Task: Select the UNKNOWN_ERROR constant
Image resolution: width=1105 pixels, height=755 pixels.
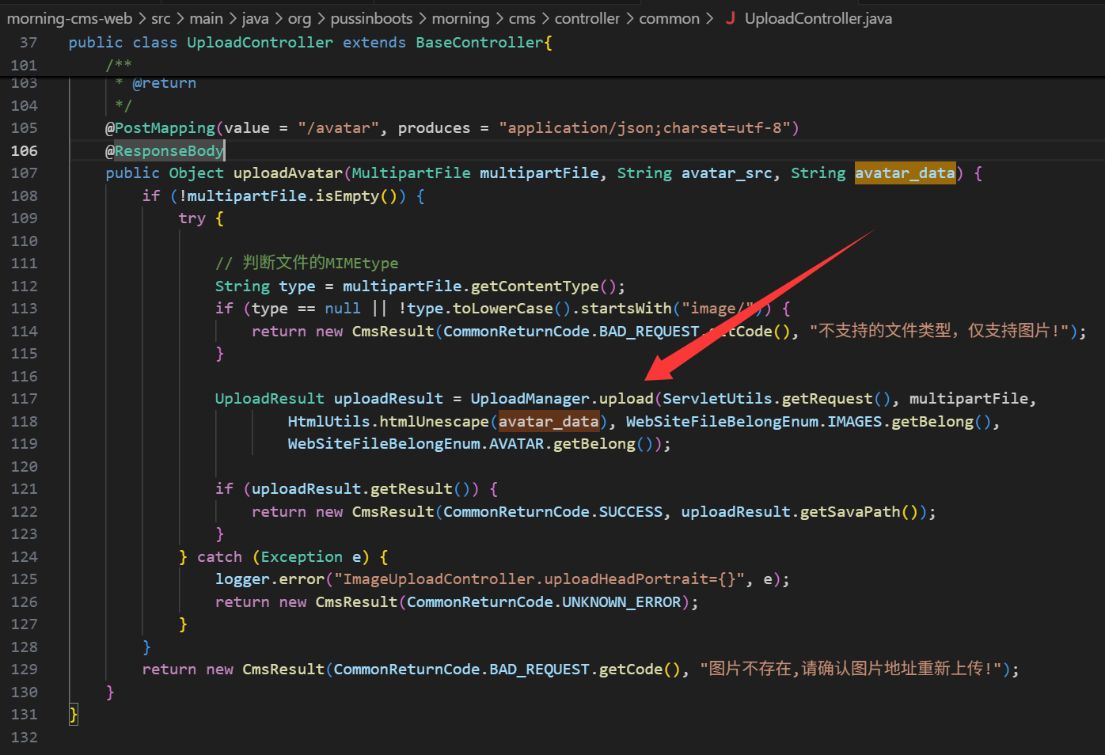Action: pyautogui.click(x=621, y=602)
